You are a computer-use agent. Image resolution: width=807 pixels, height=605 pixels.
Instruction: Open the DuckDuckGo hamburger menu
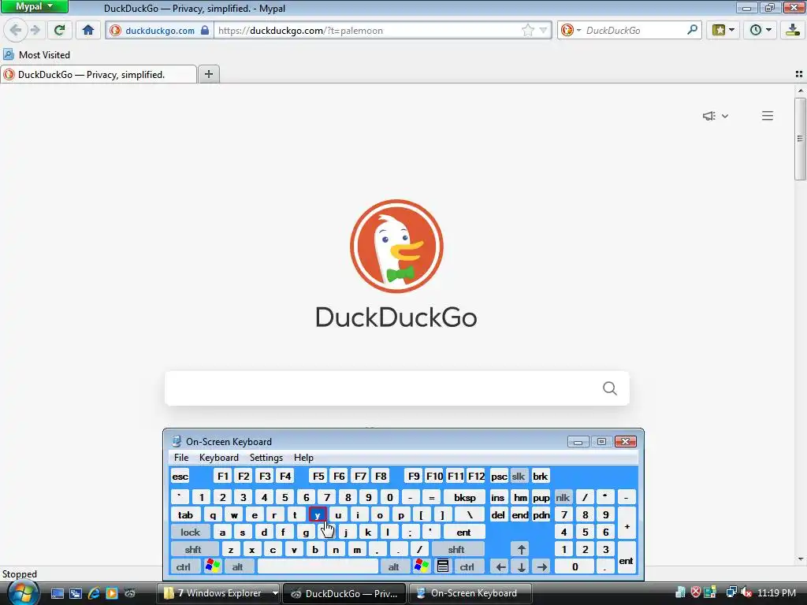768,116
